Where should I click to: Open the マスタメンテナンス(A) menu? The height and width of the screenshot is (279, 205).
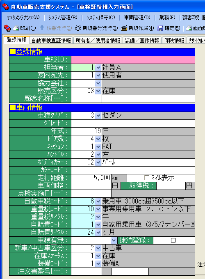click(x=23, y=17)
